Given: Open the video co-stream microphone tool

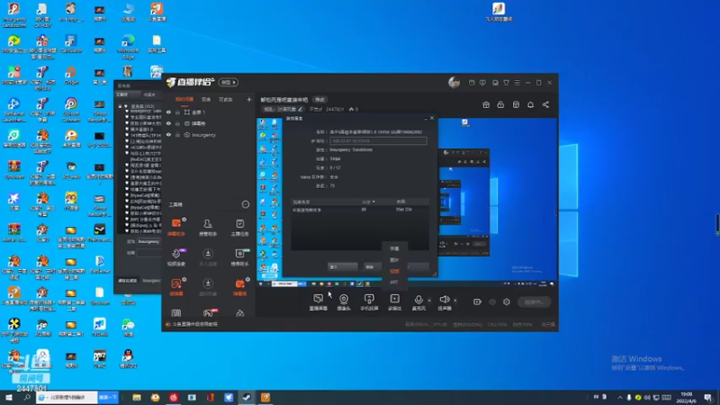Looking at the screenshot, I should (x=175, y=257).
